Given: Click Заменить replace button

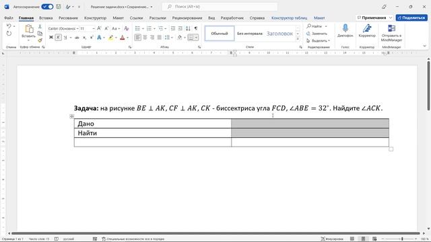Looking at the screenshot, I should (x=317, y=34).
